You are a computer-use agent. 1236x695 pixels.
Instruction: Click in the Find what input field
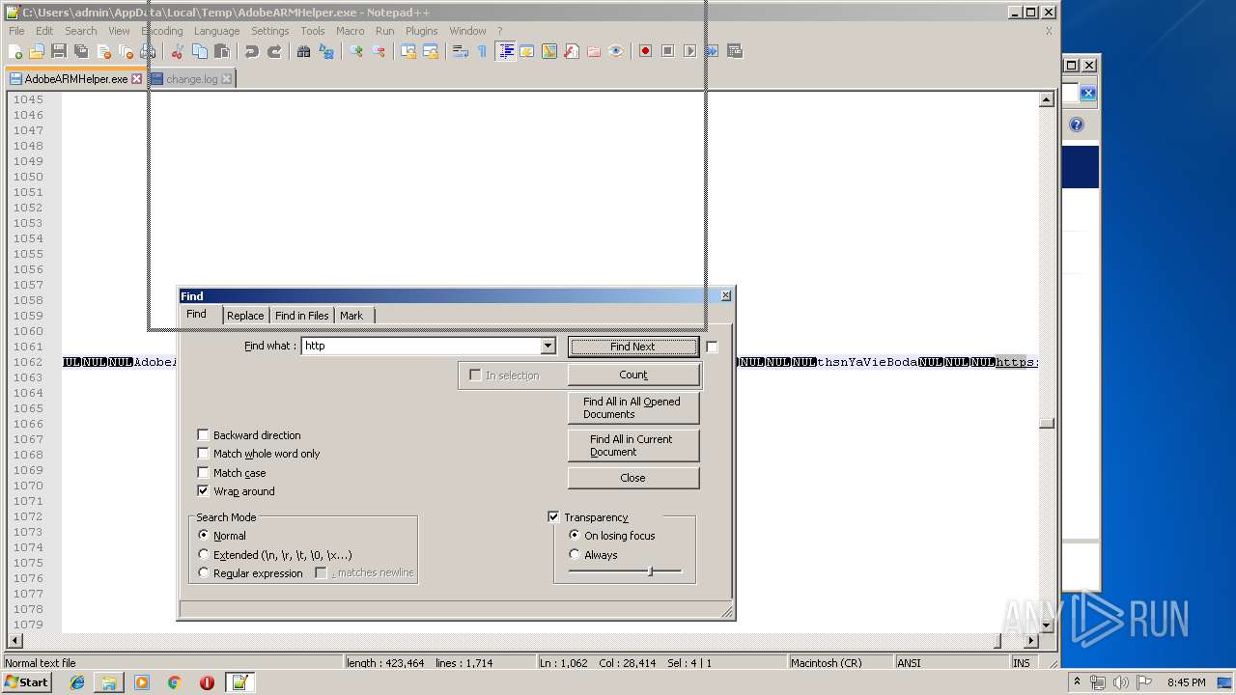(x=421, y=346)
